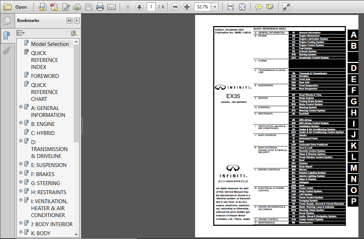364x239 pixels.
Task: Click the 52.7% zoom value field
Action: (203, 7)
